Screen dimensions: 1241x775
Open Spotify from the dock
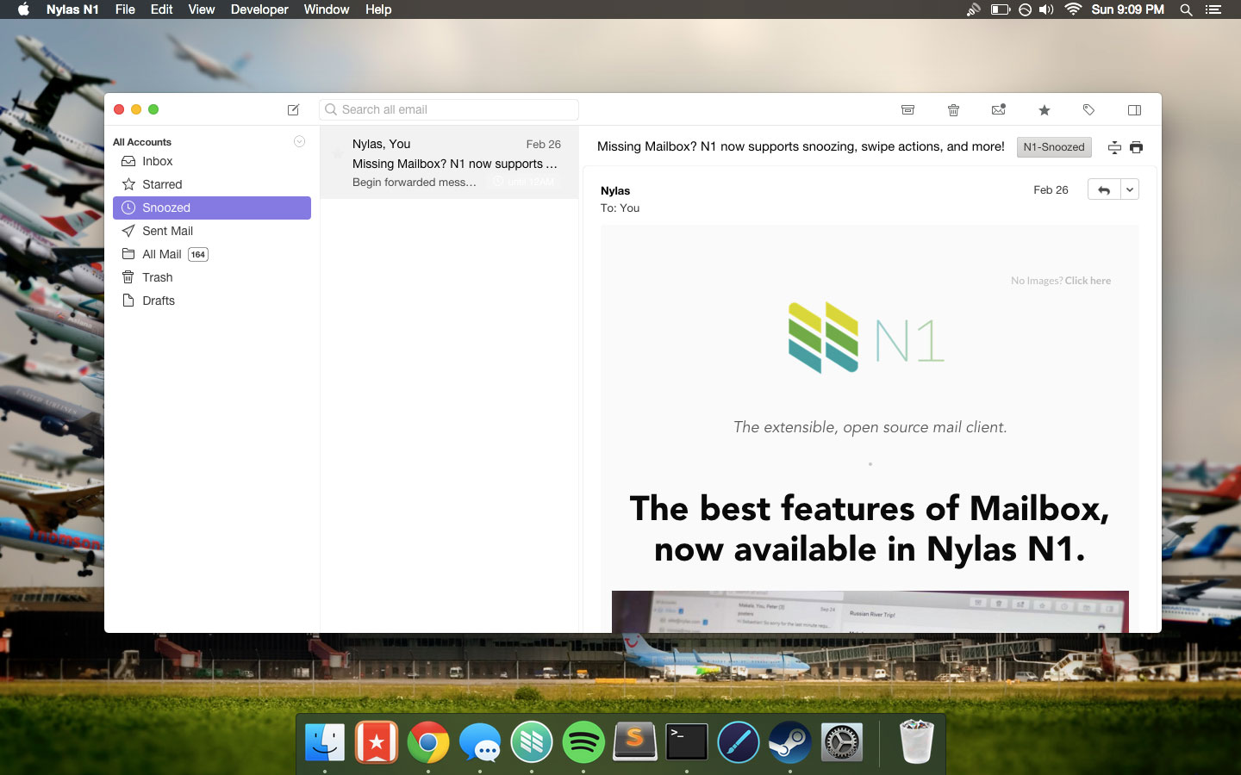coord(583,742)
